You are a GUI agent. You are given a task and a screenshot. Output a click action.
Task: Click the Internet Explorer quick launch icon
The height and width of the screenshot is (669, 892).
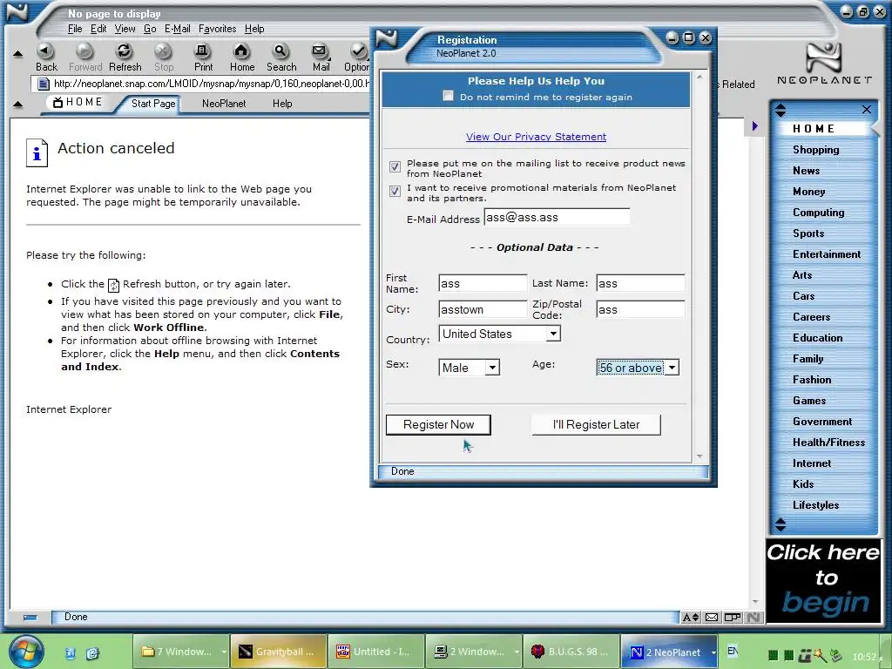coord(92,653)
